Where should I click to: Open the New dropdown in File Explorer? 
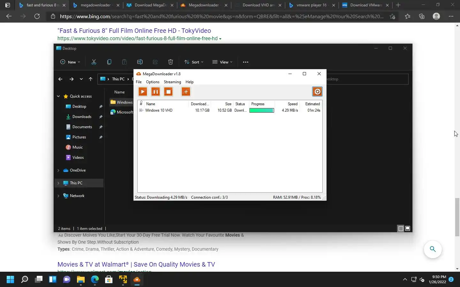coord(70,62)
